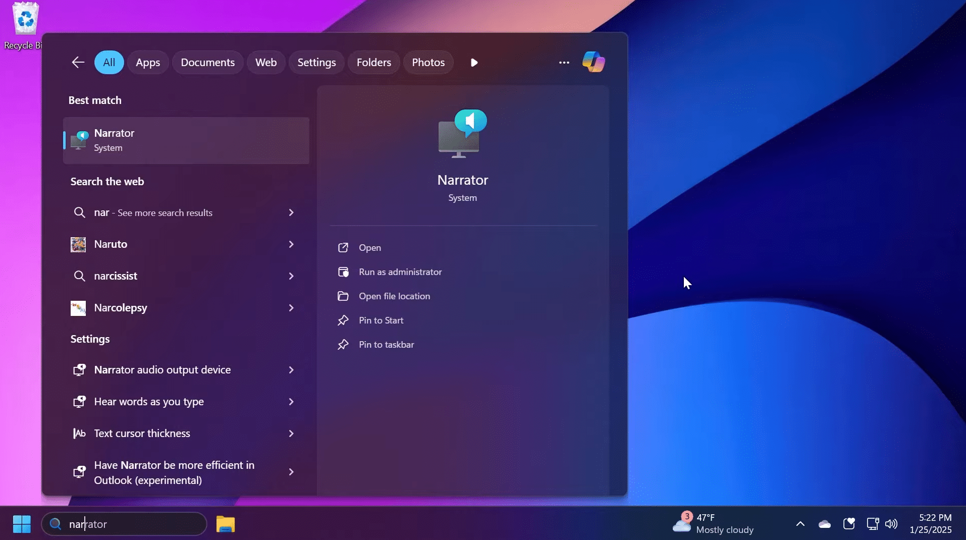Switch to the Web filter tab
Image resolution: width=966 pixels, height=540 pixels.
click(x=266, y=62)
